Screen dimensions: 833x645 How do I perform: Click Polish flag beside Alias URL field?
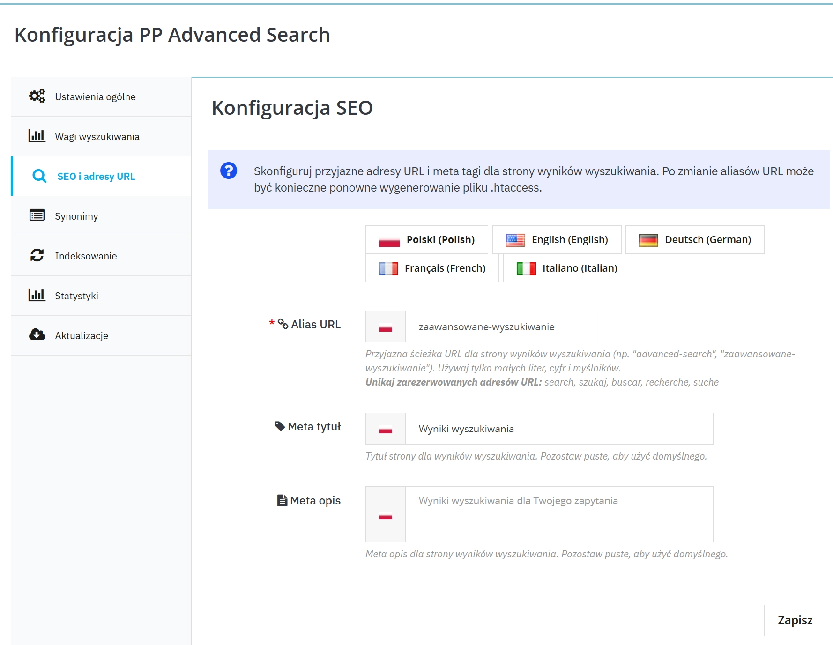click(385, 327)
